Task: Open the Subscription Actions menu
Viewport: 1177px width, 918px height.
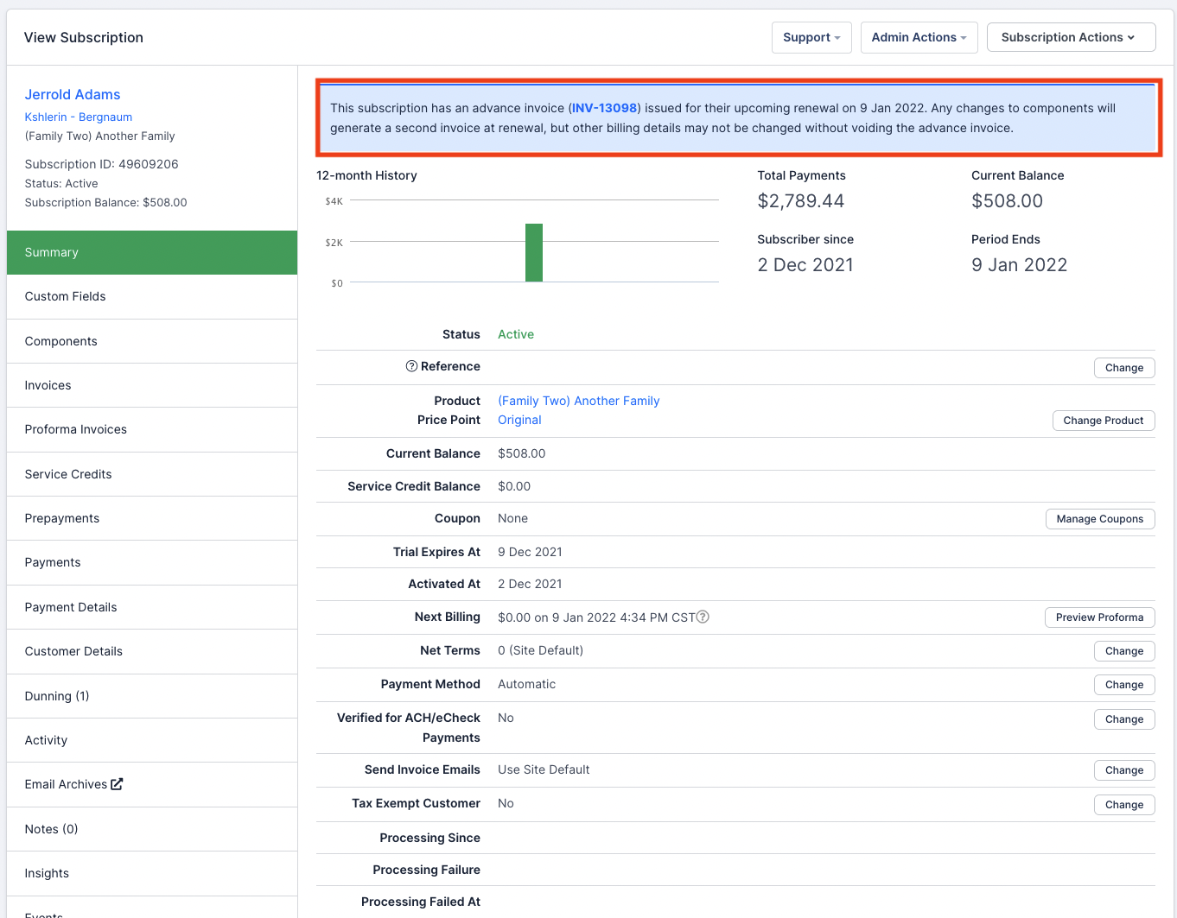Action: (x=1070, y=37)
